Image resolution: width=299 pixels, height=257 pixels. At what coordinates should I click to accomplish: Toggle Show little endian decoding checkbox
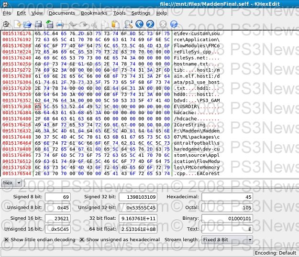click(x=6, y=240)
